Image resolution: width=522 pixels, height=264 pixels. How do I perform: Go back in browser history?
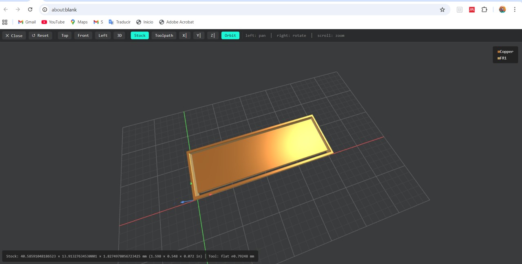click(6, 9)
